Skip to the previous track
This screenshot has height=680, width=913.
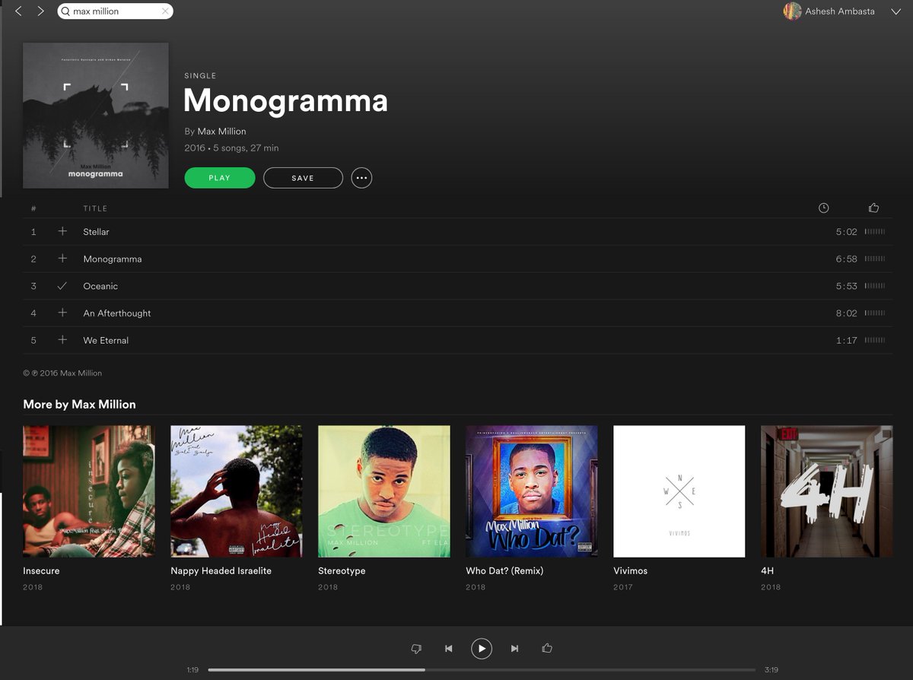(x=449, y=649)
